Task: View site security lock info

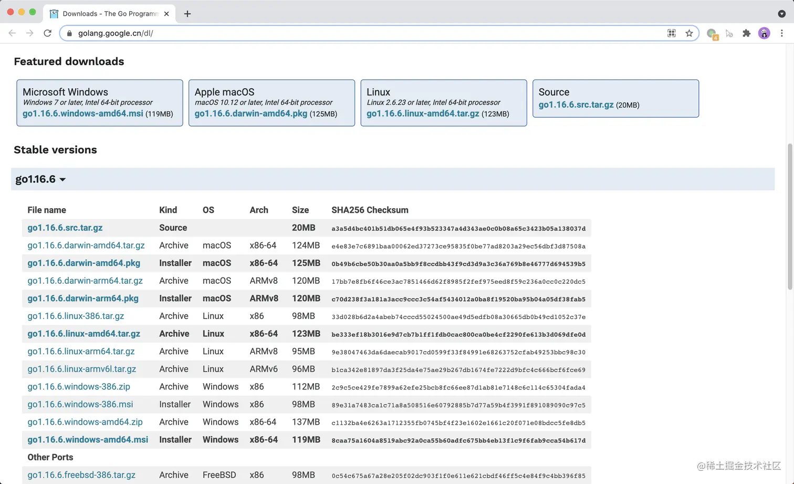Action: pyautogui.click(x=69, y=33)
